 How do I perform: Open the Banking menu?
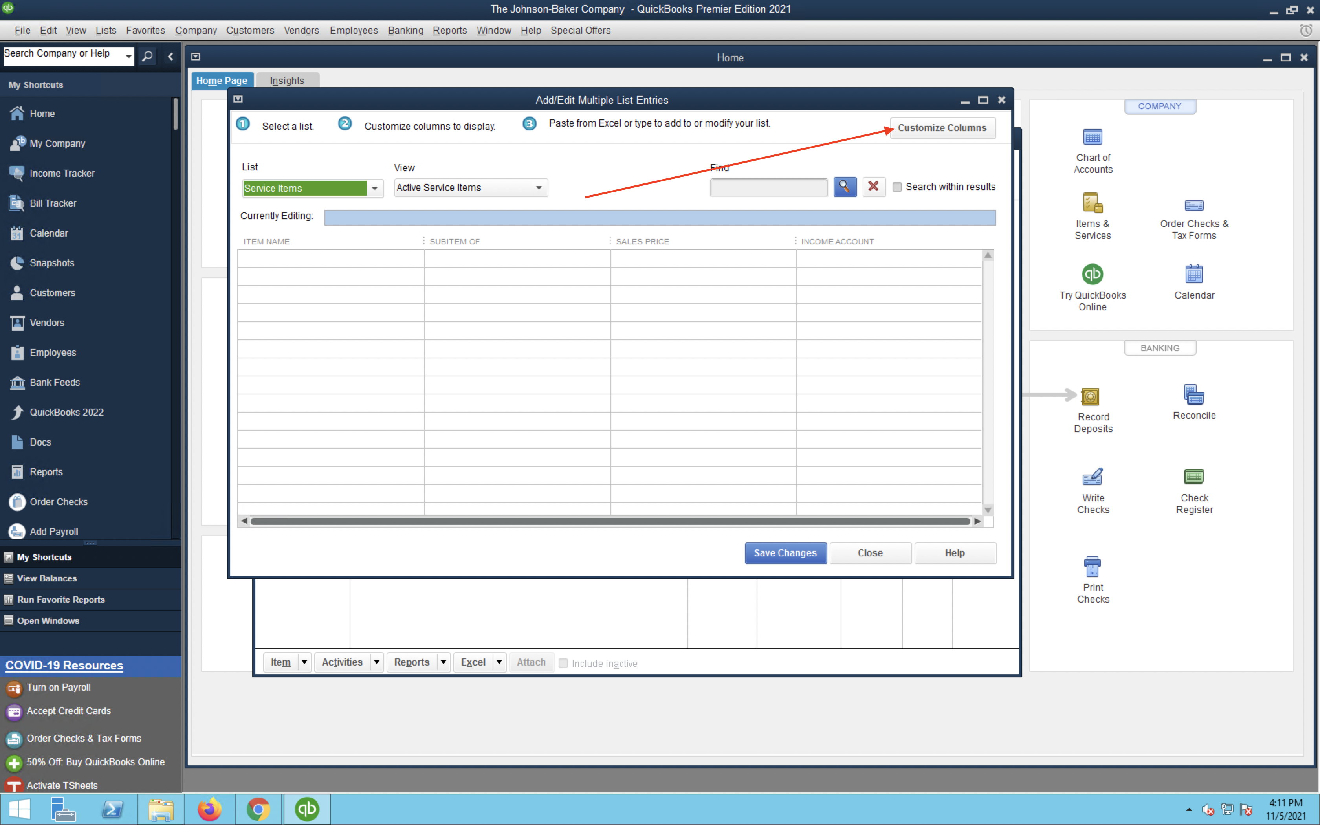(x=405, y=31)
